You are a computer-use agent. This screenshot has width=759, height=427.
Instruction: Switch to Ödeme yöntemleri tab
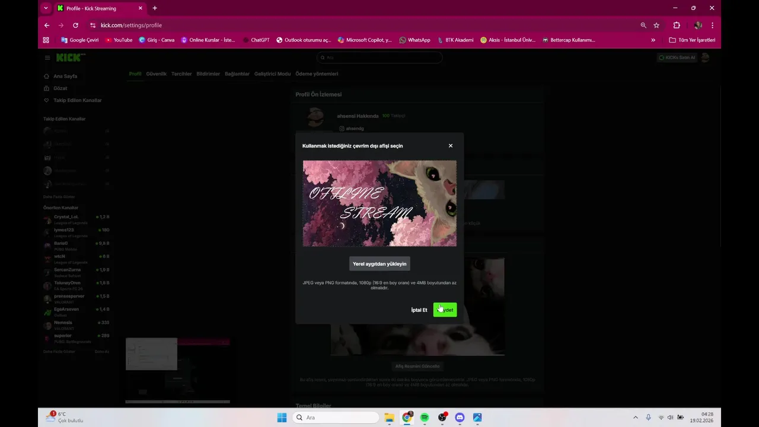tap(317, 74)
